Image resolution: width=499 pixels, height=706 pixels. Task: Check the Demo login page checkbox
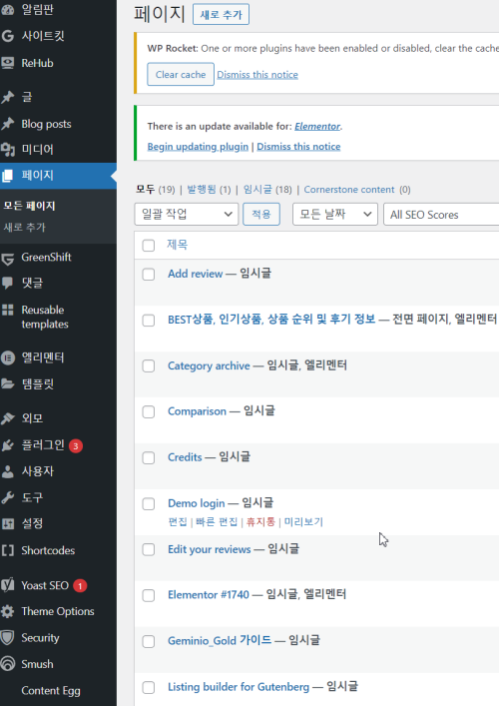pos(149,504)
